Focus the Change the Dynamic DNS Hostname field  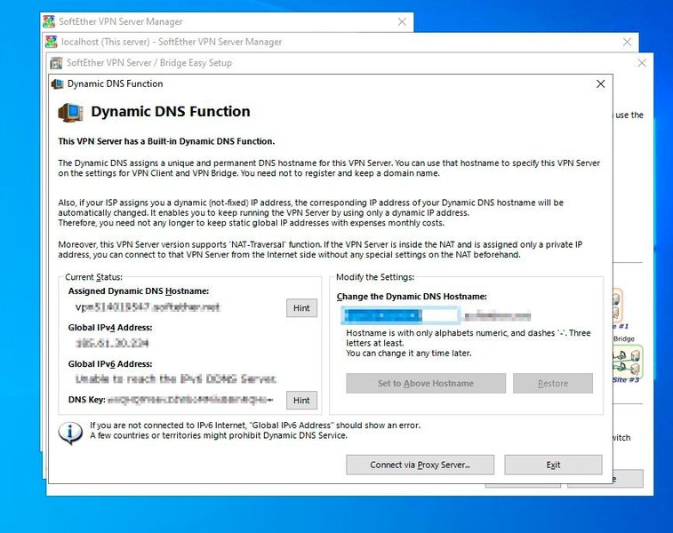(400, 316)
